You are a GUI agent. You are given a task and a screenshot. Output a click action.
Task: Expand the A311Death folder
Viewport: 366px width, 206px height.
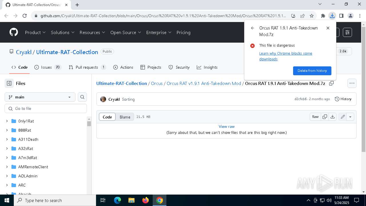[7, 139]
